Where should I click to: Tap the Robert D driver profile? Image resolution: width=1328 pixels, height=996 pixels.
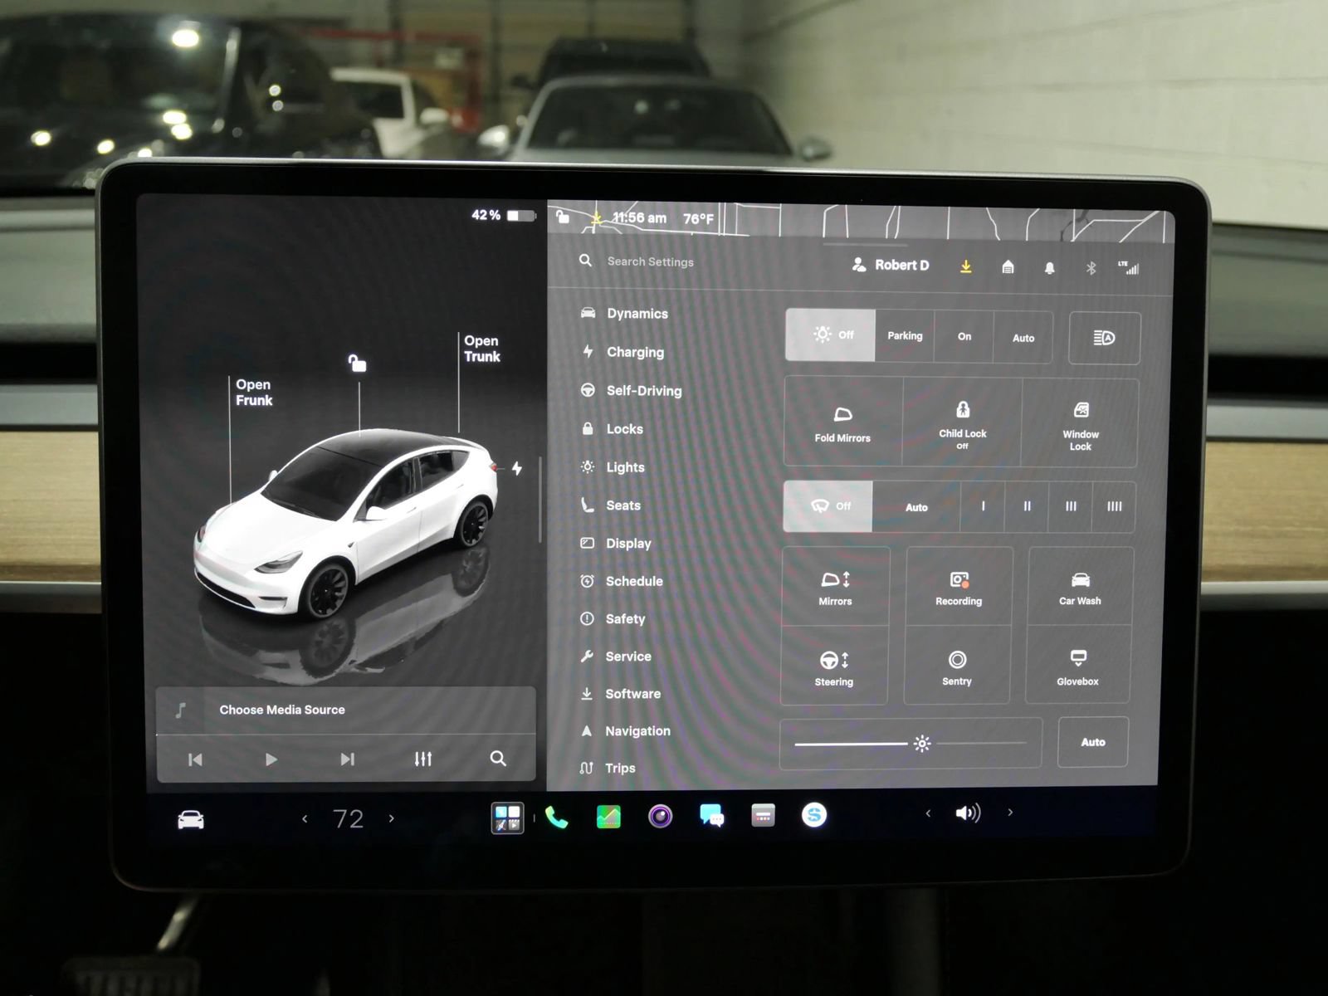coord(891,265)
